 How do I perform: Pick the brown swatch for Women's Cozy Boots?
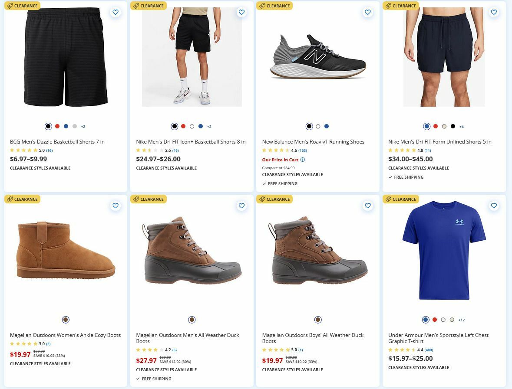click(66, 320)
